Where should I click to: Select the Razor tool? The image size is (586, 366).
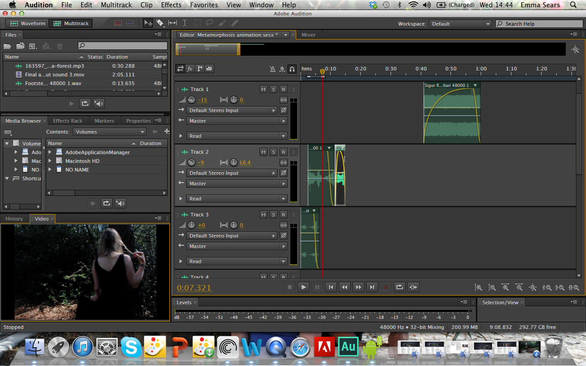(161, 23)
